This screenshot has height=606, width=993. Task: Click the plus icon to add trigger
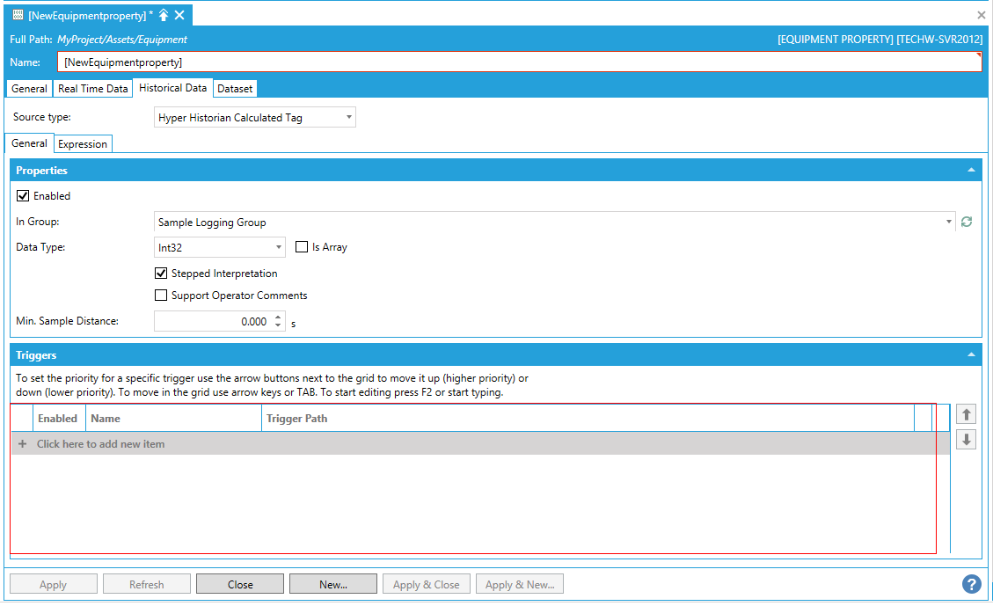23,444
